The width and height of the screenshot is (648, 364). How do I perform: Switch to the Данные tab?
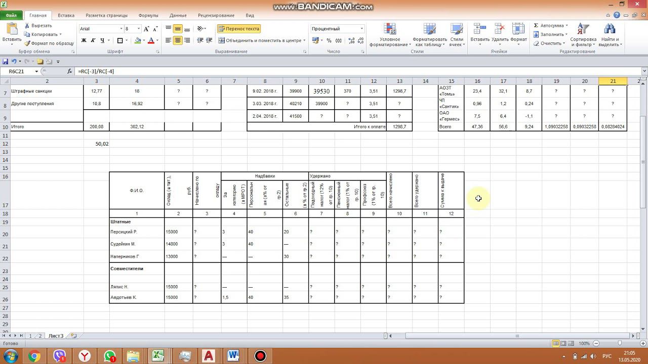178,16
